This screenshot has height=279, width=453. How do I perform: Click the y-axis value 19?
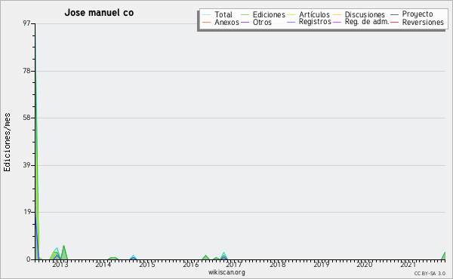coord(26,212)
